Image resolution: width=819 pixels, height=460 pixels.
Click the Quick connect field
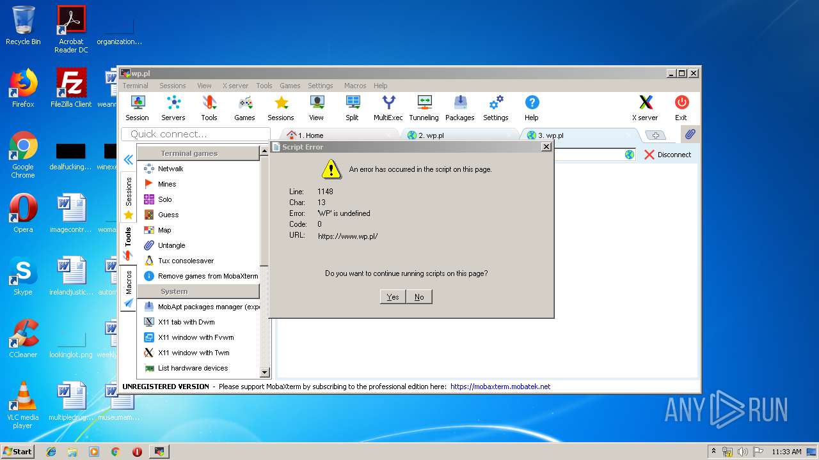195,134
